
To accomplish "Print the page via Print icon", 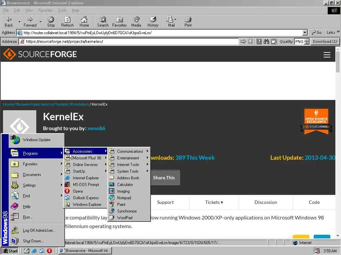I will click(188, 22).
